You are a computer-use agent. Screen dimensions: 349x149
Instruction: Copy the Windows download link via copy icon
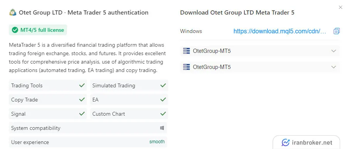coord(337,31)
